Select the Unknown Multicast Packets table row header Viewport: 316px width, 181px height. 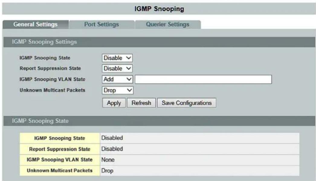click(x=60, y=170)
